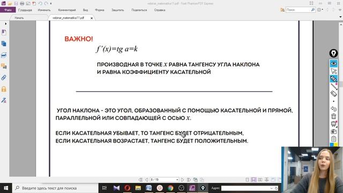Switch to the Главная ribbon tab
This screenshot has width=343, height=193.
click(25, 10)
